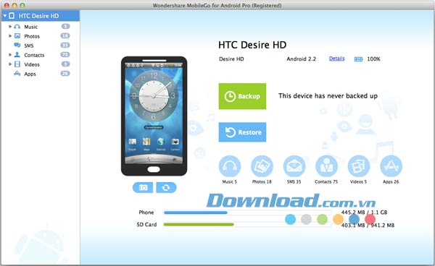Click the Photos count badge 18
Viewport: 435px width, 266px height.
(x=65, y=35)
